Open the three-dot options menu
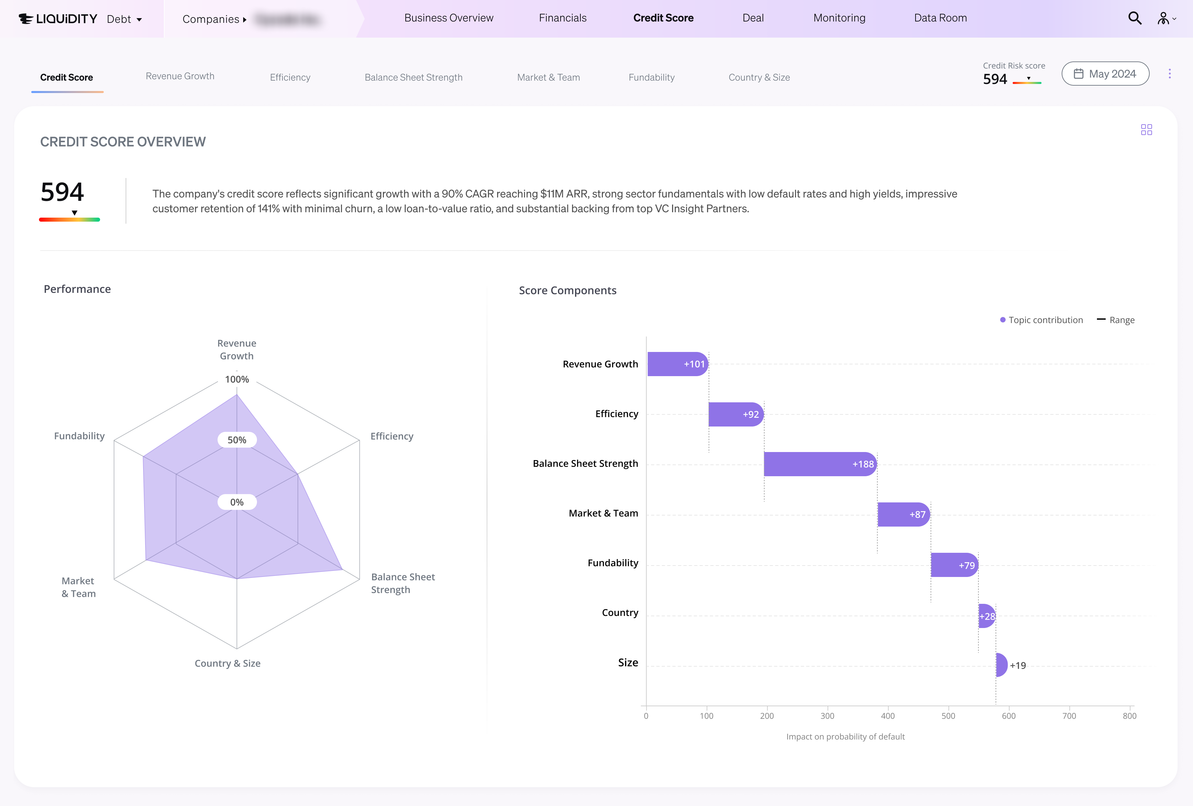The image size is (1193, 806). [1169, 74]
